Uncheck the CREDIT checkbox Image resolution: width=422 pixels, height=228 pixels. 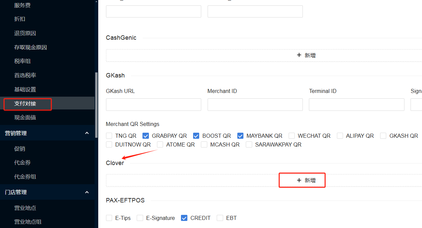click(x=184, y=218)
